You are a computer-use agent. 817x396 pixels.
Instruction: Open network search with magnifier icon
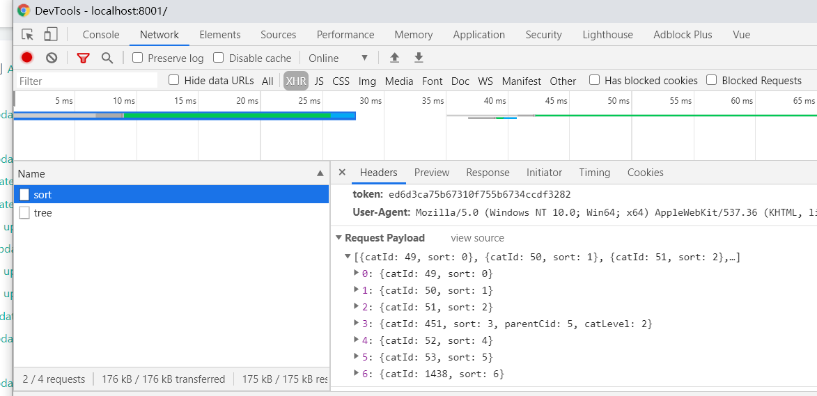(107, 58)
